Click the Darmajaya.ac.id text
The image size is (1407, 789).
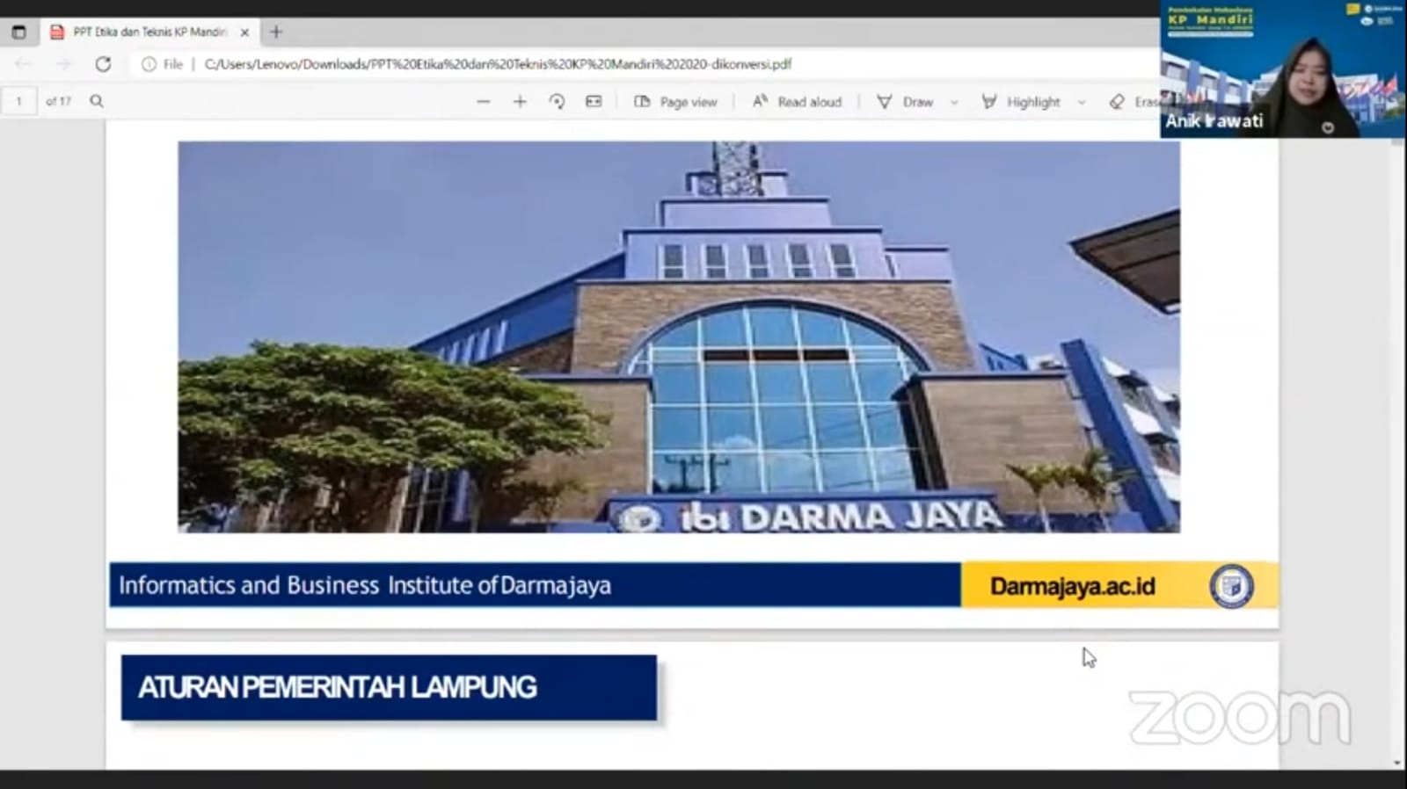point(1073,586)
